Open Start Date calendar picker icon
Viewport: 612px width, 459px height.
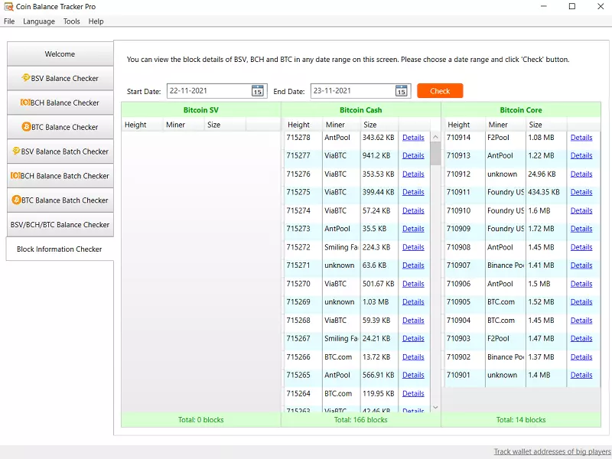point(258,91)
